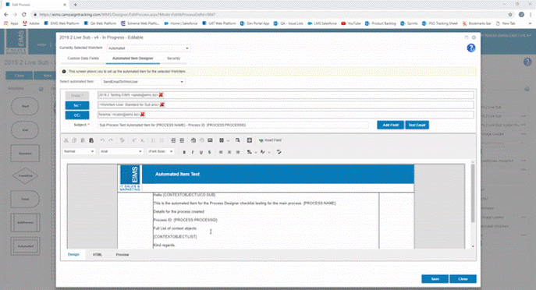
Task: Open the table options dropdown arrow
Action: coord(228,141)
